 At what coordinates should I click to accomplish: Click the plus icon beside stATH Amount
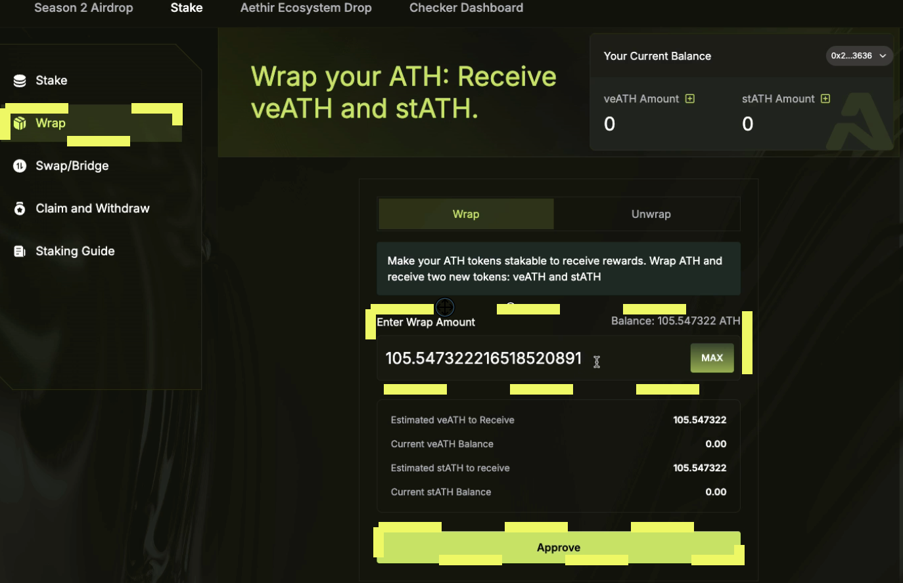(825, 98)
